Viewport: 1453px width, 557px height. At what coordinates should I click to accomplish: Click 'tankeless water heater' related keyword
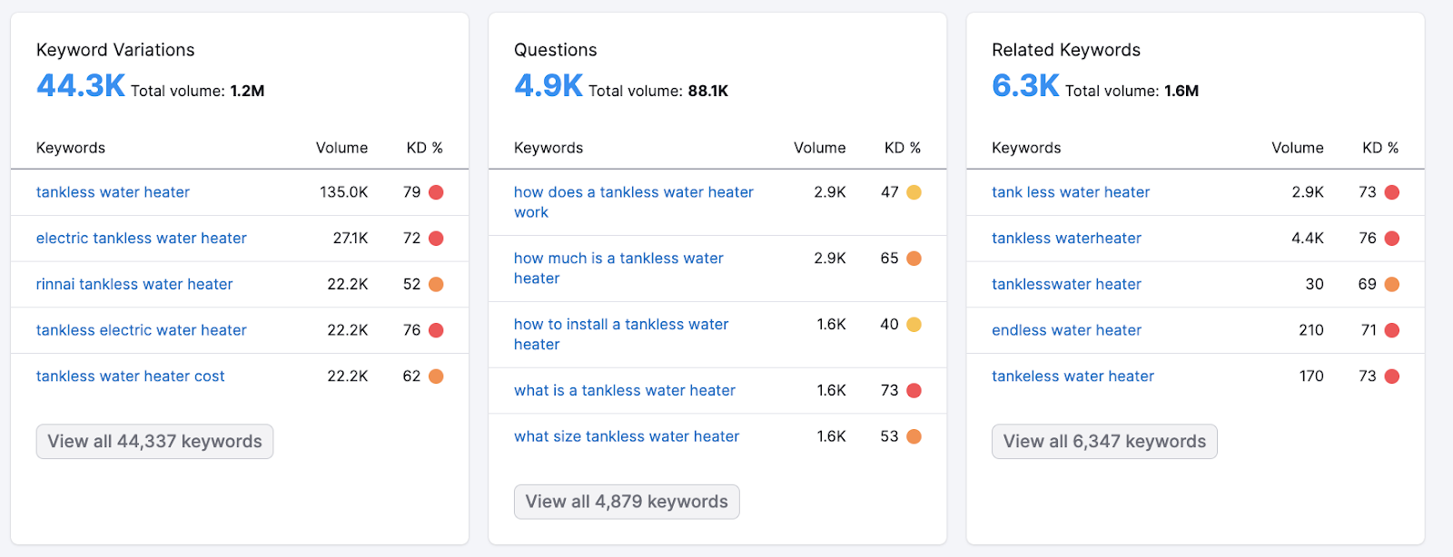point(1072,376)
